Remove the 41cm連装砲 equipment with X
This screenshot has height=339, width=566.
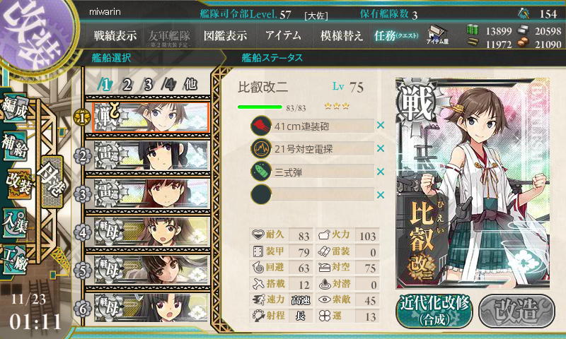click(381, 126)
